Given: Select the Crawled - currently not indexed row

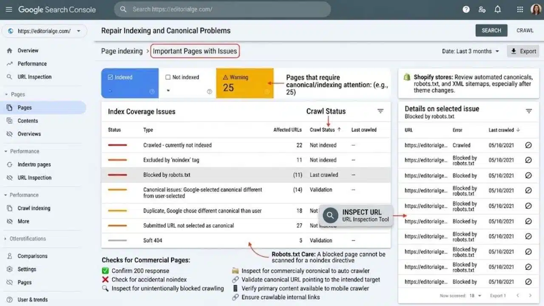Looking at the screenshot, I should click(x=246, y=145).
